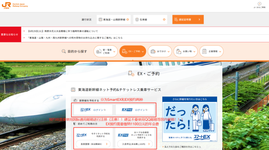Click さらに詳細を知りたい方はこちら header
The image size is (269, 150).
(x=190, y=99)
